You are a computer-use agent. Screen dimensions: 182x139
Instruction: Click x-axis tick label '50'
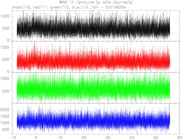pos(156,137)
